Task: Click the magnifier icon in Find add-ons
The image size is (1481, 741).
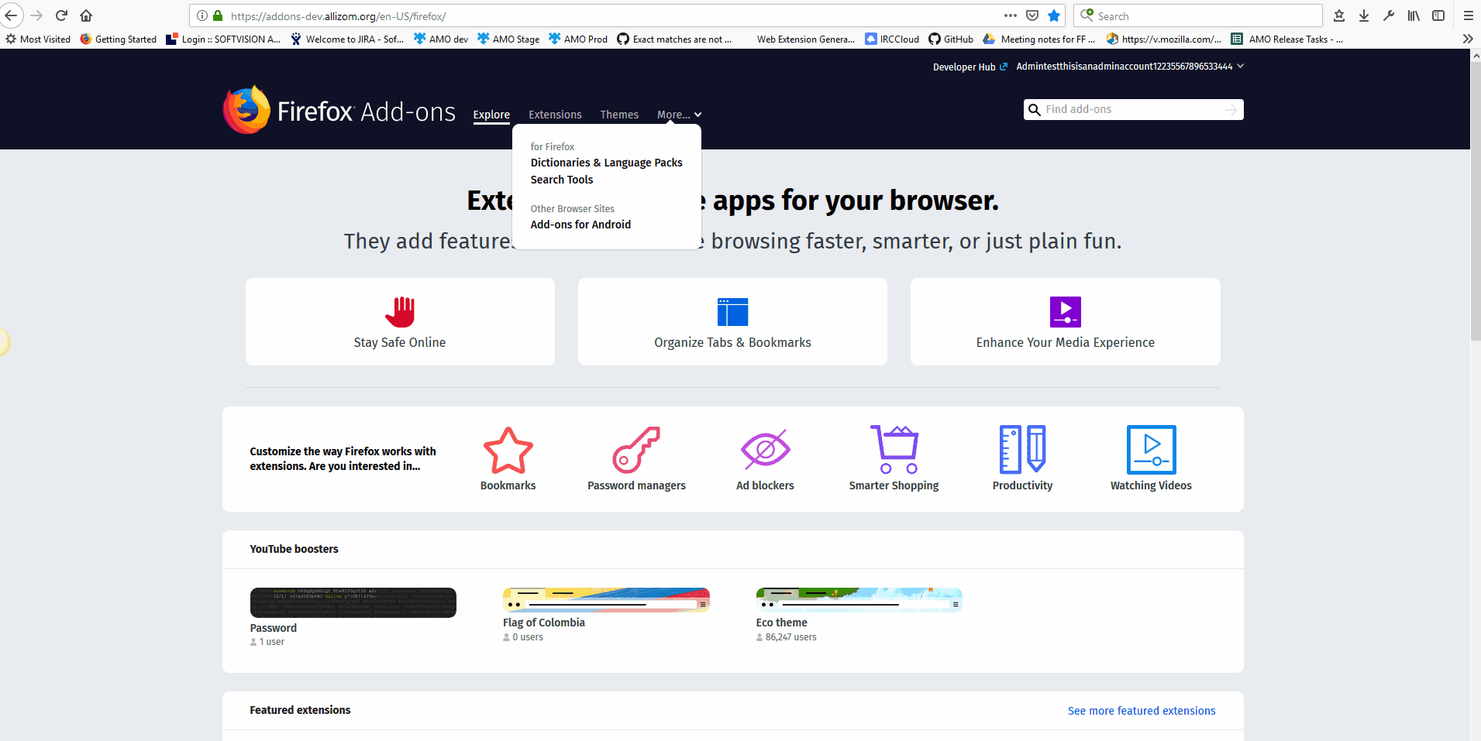Action: (x=1034, y=110)
